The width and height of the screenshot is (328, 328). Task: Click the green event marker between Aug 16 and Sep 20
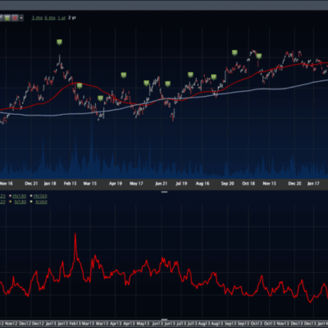(x=213, y=77)
